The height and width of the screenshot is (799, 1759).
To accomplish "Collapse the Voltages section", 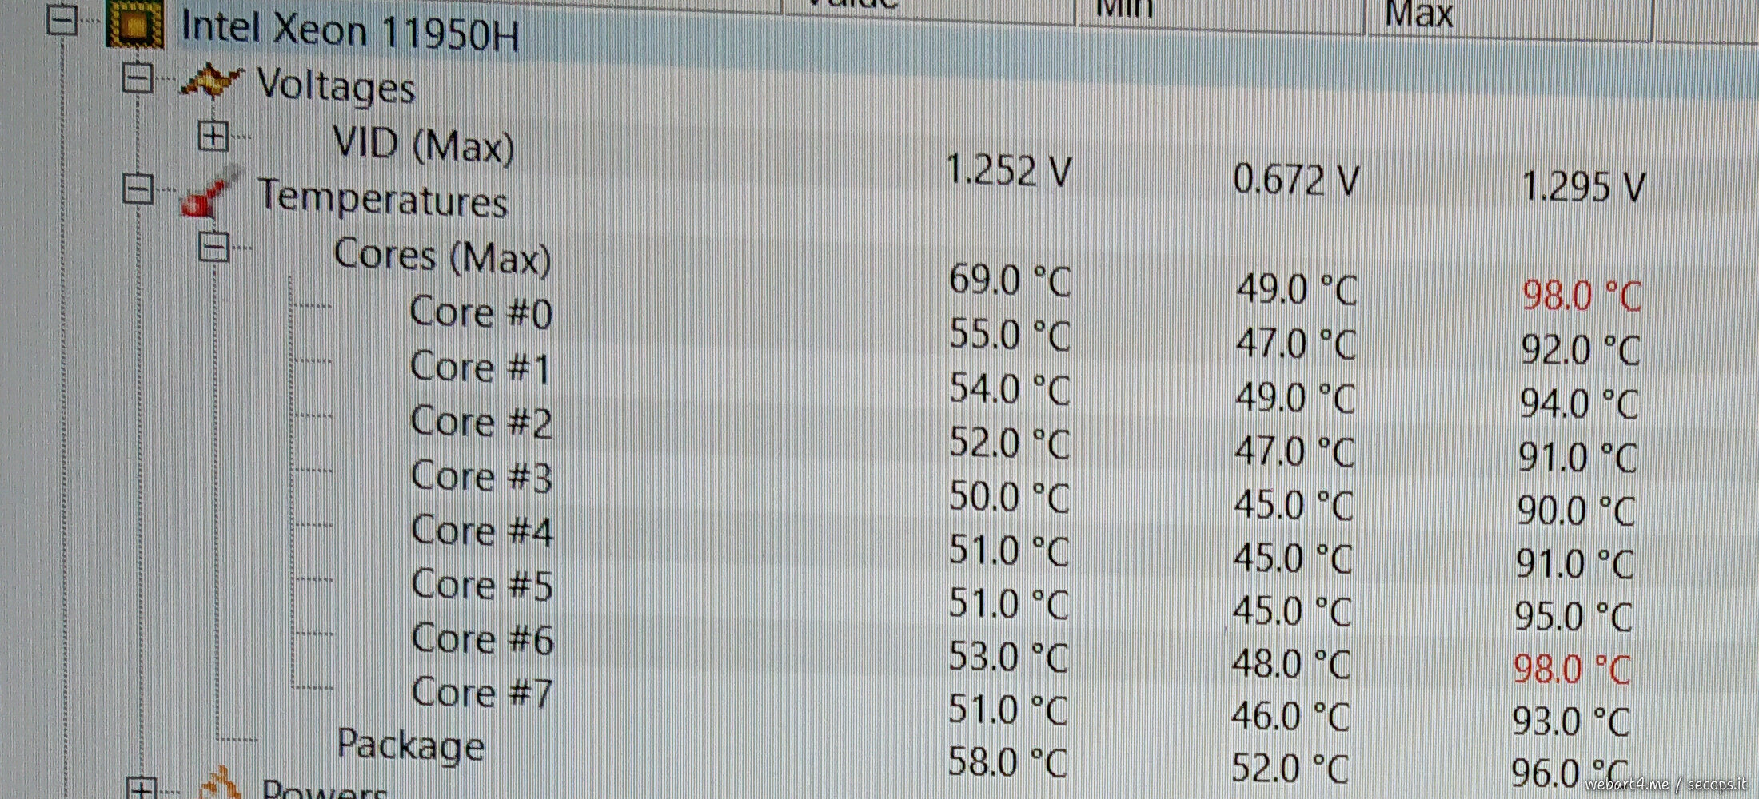I will [138, 78].
